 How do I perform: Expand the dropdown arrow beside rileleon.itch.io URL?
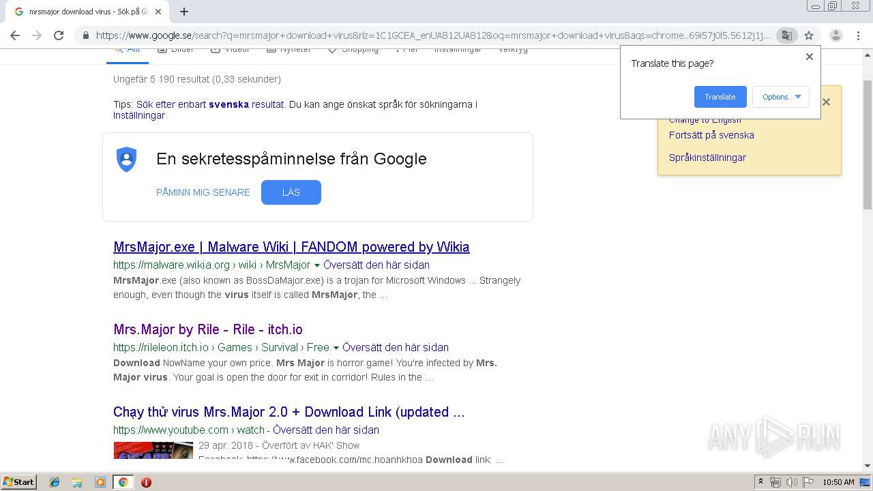336,348
